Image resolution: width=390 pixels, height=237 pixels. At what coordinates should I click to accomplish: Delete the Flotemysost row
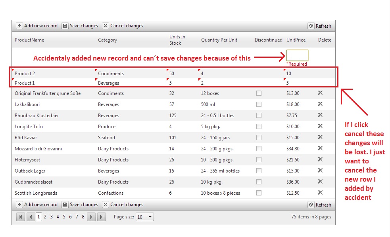[320, 159]
